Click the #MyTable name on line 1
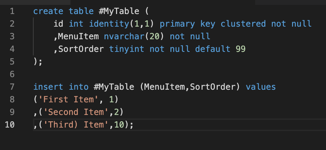The image size is (326, 150). pos(119,11)
